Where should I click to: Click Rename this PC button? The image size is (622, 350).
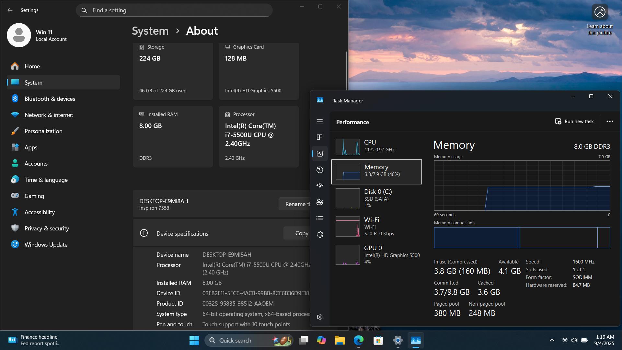pyautogui.click(x=294, y=204)
